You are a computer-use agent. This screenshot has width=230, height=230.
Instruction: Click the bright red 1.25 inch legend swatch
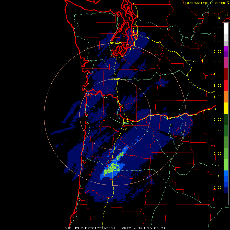click(226, 85)
